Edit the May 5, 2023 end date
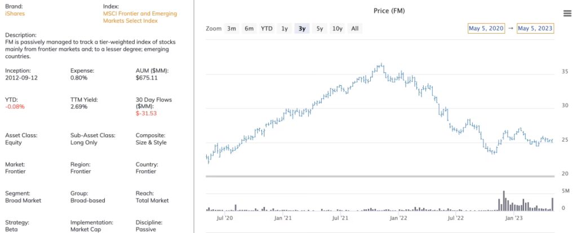The image size is (577, 233). pos(535,28)
